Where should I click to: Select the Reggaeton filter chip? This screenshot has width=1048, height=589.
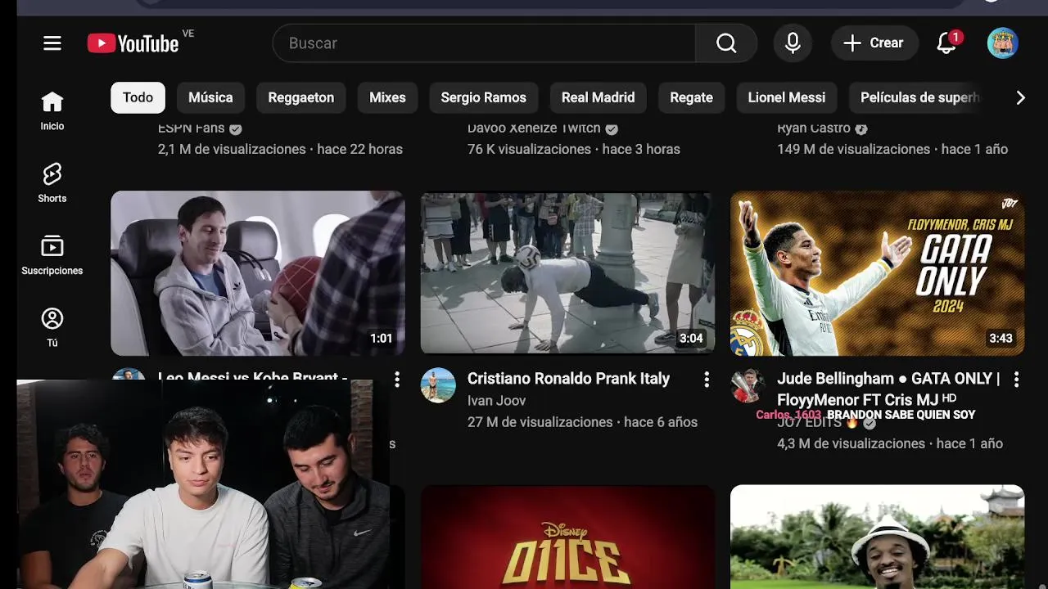[x=301, y=97]
